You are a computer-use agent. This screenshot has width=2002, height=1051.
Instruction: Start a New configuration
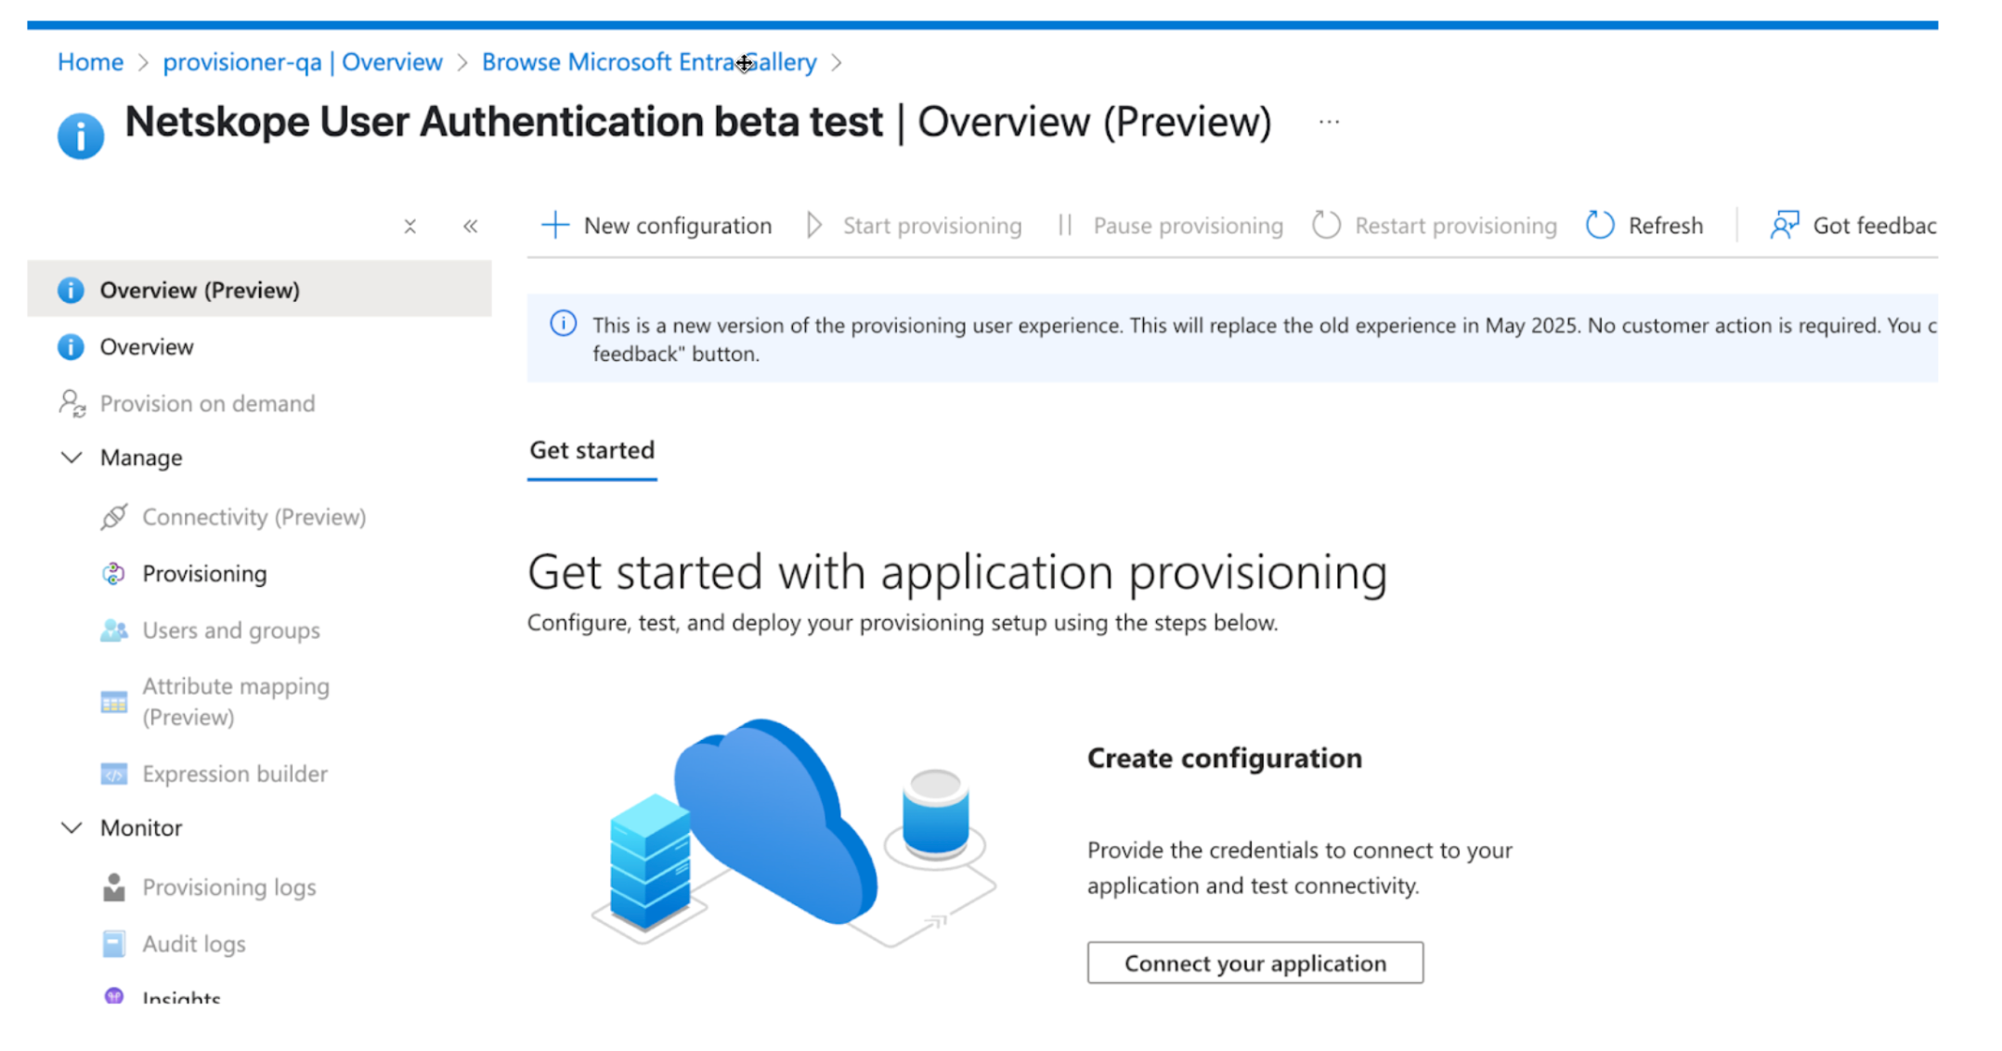point(656,225)
